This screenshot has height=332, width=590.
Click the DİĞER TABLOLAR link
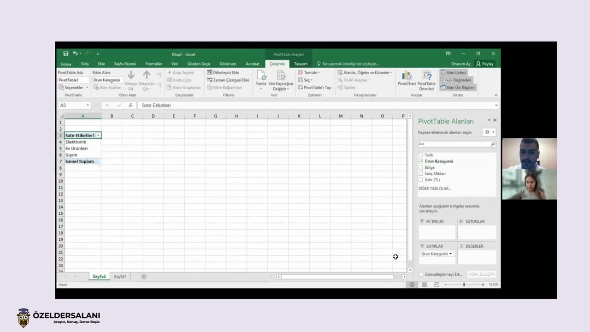click(x=435, y=188)
